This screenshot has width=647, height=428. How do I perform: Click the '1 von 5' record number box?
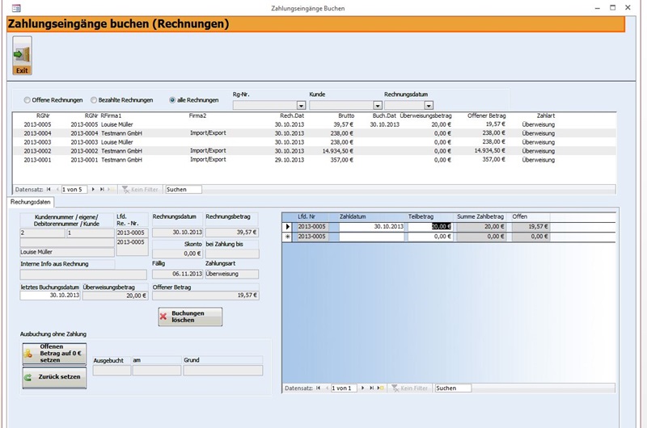pyautogui.click(x=74, y=190)
